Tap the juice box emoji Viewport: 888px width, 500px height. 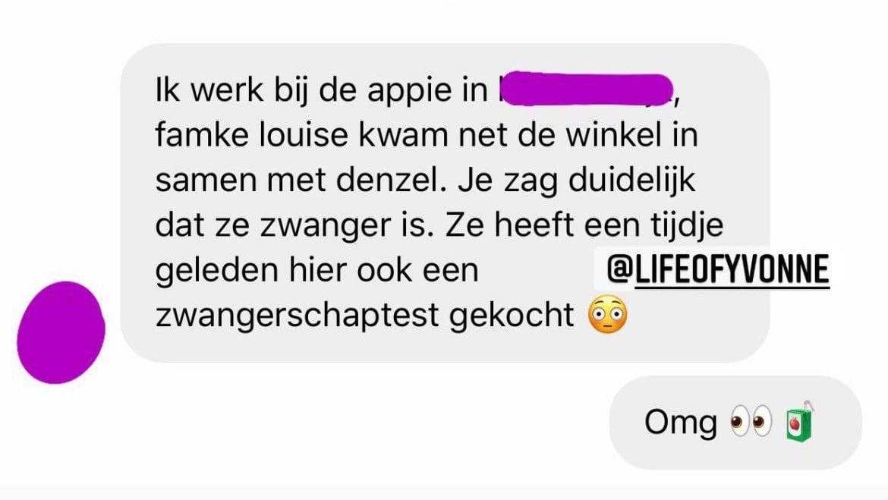point(801,421)
